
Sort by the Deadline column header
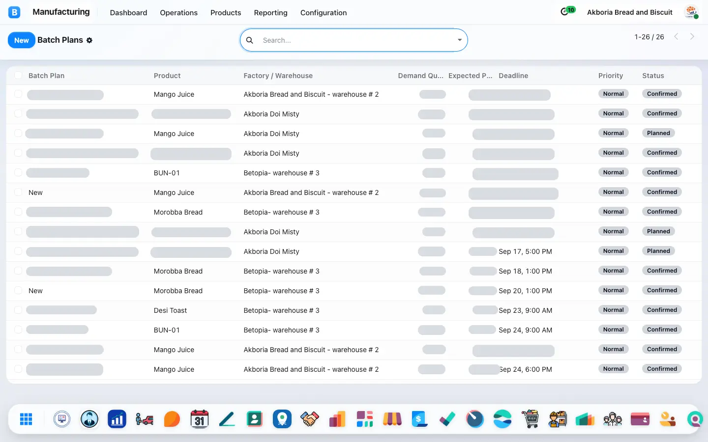tap(513, 76)
